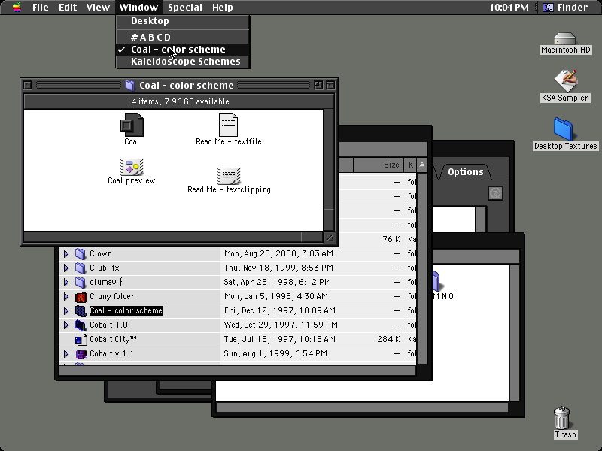Choose # A B C D window entry
This screenshot has width=602, height=451.
183,37
